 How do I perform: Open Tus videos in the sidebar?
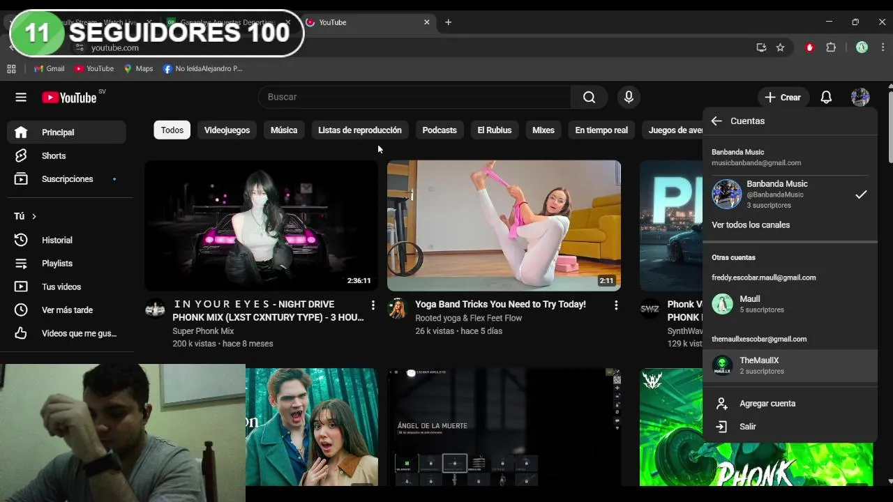pos(67,287)
